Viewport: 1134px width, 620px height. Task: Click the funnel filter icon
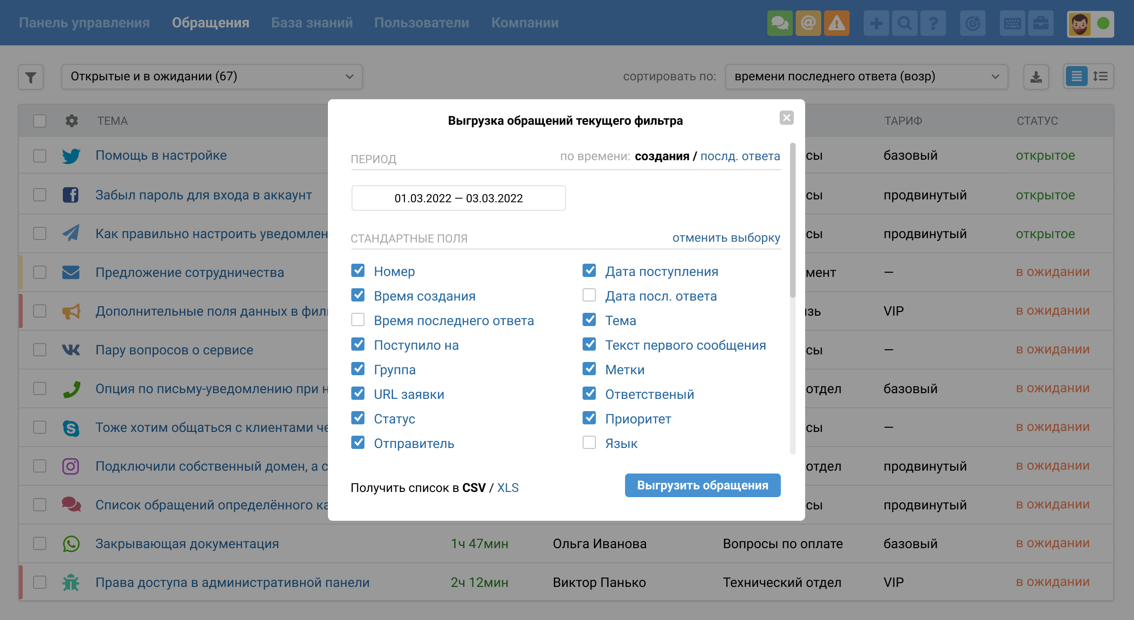pyautogui.click(x=31, y=77)
